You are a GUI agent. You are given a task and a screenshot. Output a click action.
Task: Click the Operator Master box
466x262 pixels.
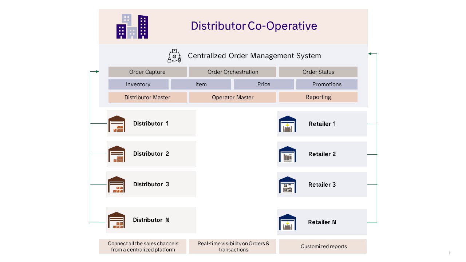click(x=233, y=97)
